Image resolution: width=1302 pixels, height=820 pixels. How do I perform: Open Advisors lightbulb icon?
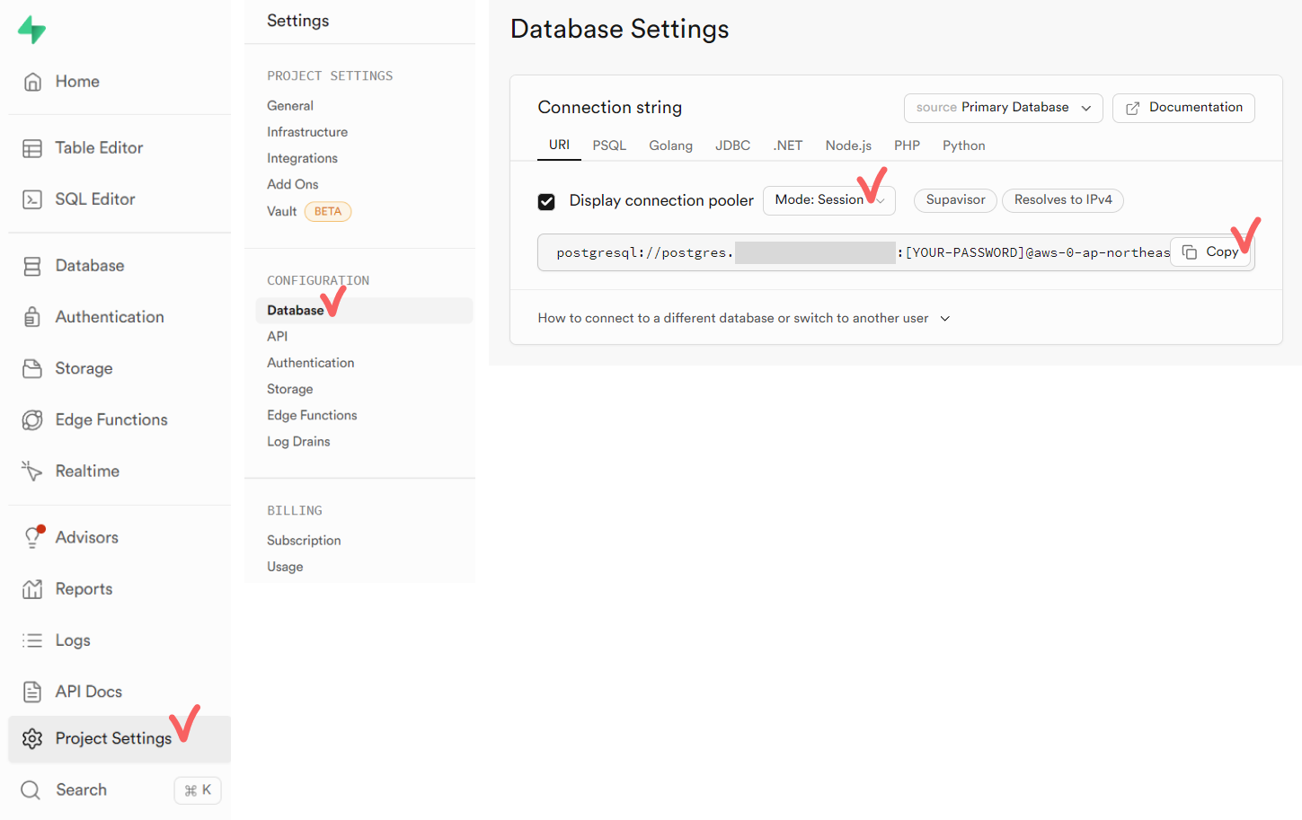click(32, 537)
